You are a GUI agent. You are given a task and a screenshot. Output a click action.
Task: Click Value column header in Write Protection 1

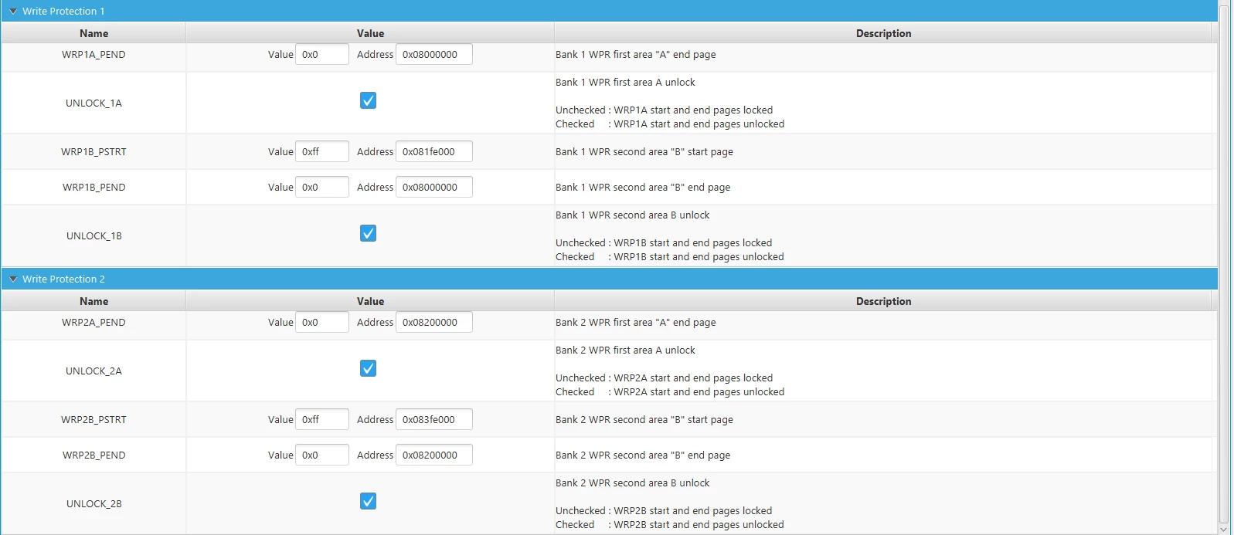tap(370, 33)
